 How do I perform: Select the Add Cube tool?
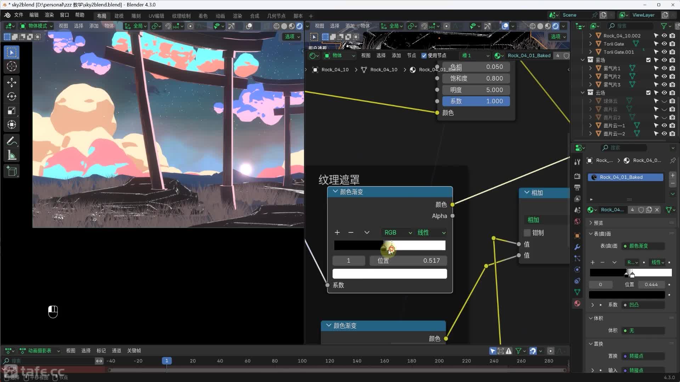(12, 172)
